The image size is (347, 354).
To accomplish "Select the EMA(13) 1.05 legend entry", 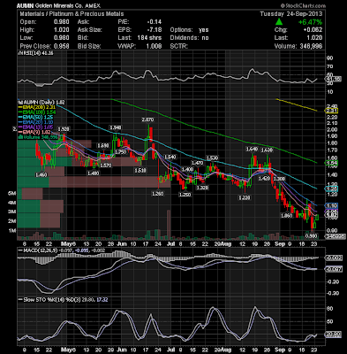I will 36,127.
